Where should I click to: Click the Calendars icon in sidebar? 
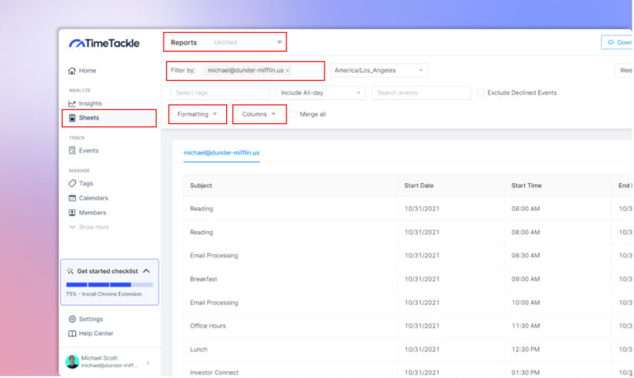tap(72, 198)
